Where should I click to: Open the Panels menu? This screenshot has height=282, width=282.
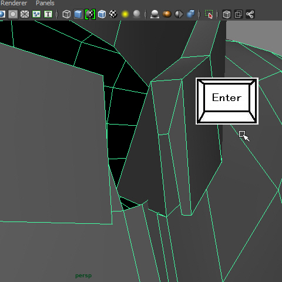tap(45, 3)
